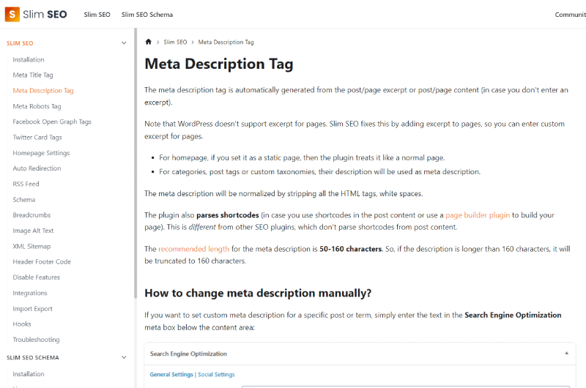Click the home icon in breadcrumbs

[149, 42]
